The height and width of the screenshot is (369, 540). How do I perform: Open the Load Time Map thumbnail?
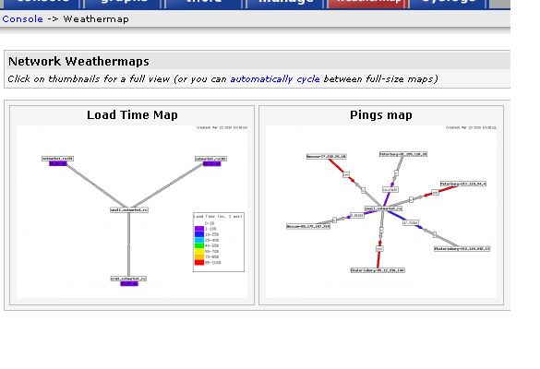(x=132, y=211)
